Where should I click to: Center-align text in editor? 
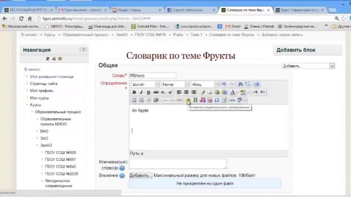[x=186, y=92]
